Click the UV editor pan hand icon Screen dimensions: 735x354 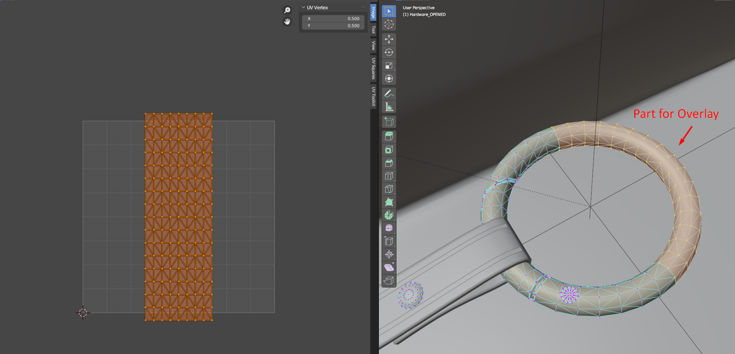(287, 22)
